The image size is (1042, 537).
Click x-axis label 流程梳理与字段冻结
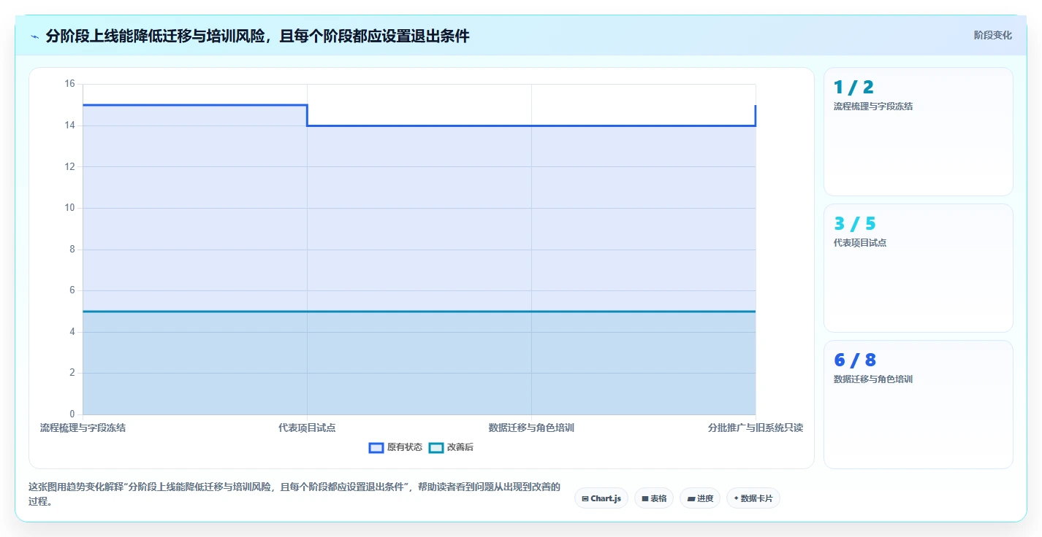click(x=83, y=428)
